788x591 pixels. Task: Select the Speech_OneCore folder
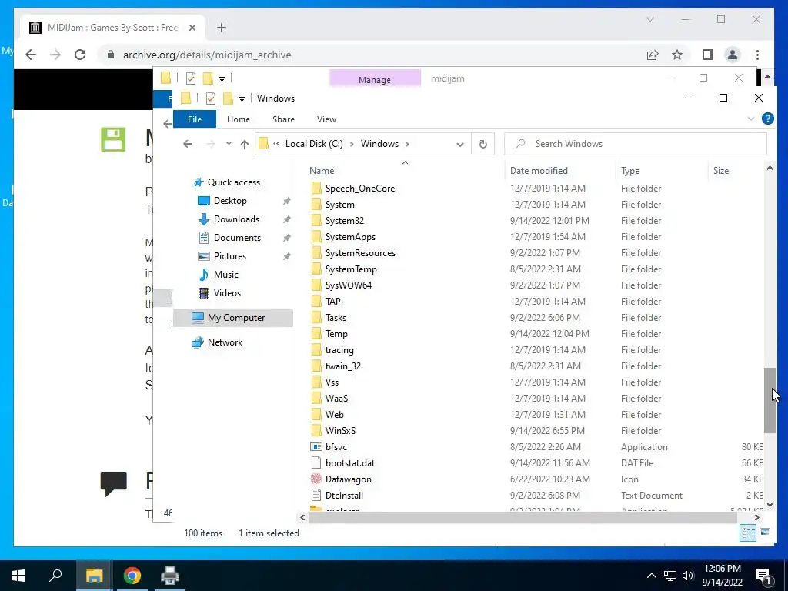pos(360,189)
